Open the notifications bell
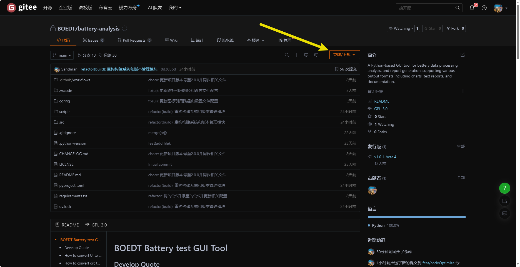The height and width of the screenshot is (267, 520). pos(472,8)
